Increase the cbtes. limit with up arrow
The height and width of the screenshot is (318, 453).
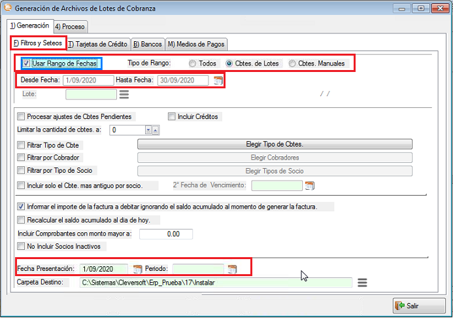(156, 130)
